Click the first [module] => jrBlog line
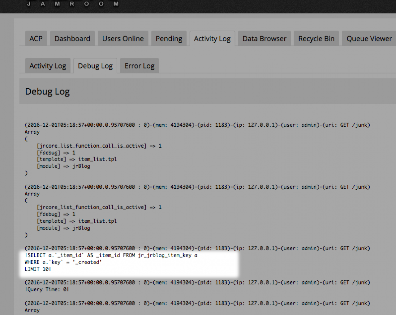The image size is (396, 315). coord(63,166)
